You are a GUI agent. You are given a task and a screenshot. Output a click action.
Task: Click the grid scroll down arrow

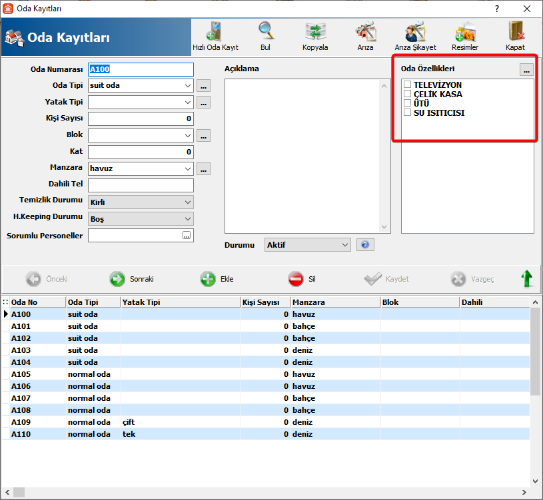click(x=535, y=481)
